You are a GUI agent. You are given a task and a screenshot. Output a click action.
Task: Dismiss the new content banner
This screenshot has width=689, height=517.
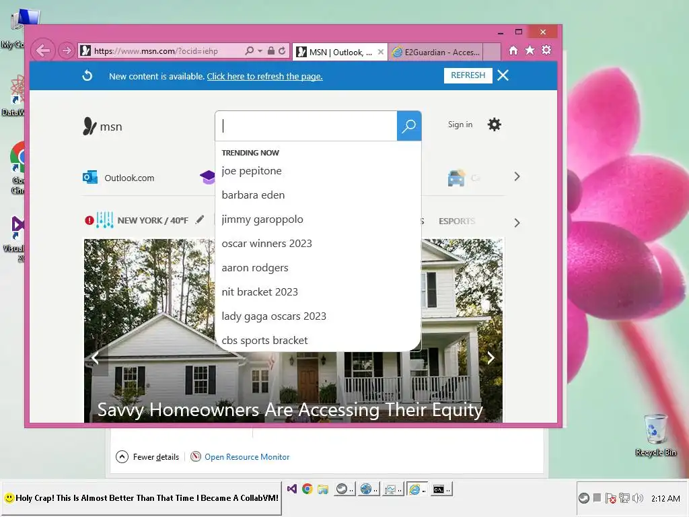click(x=503, y=75)
